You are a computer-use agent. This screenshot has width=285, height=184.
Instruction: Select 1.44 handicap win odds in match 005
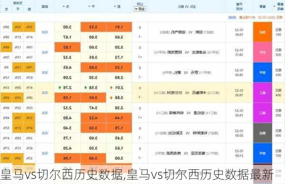(119, 118)
